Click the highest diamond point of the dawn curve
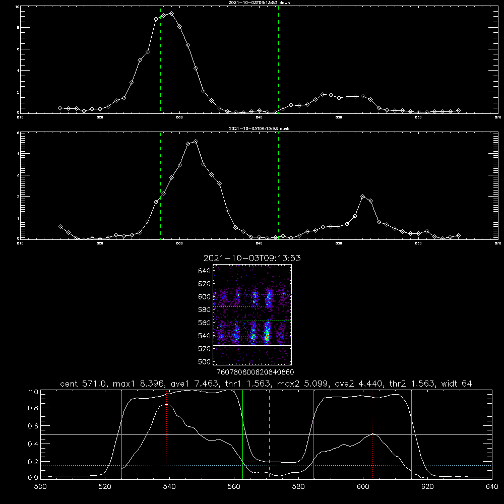The image size is (504, 504). (x=172, y=14)
